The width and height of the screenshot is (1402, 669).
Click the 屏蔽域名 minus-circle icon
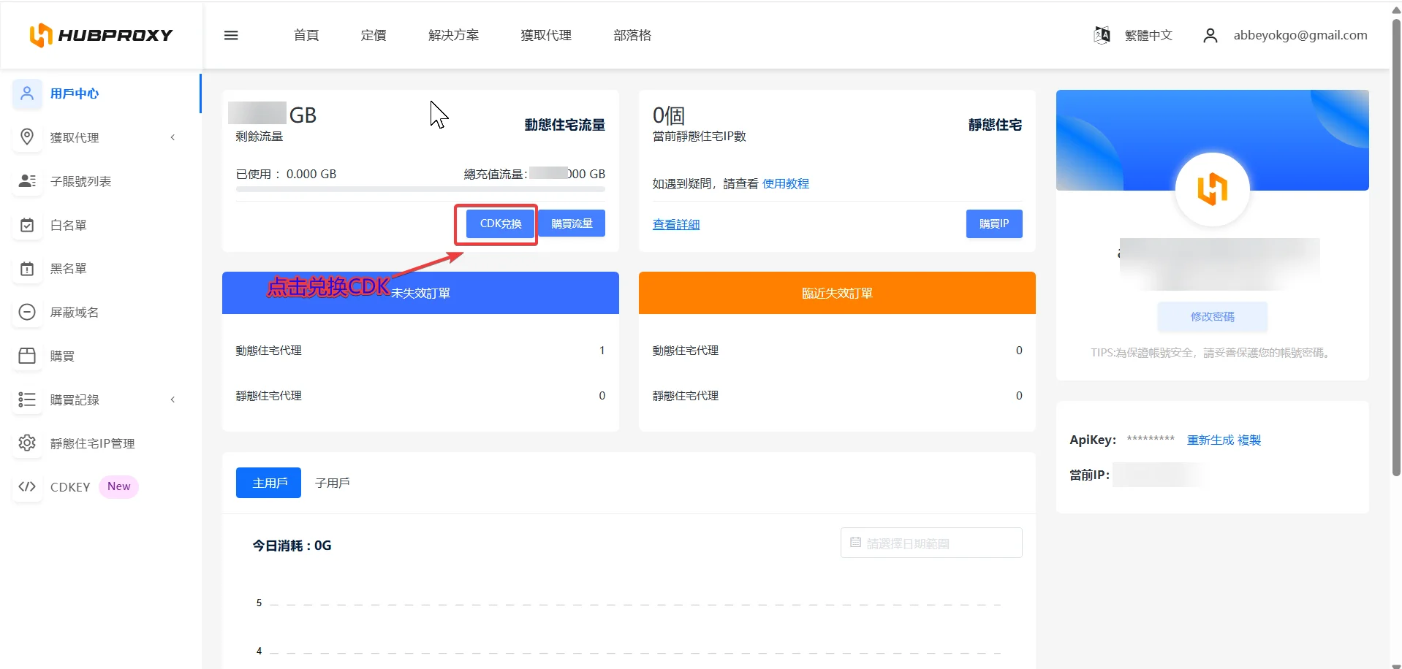pos(27,312)
